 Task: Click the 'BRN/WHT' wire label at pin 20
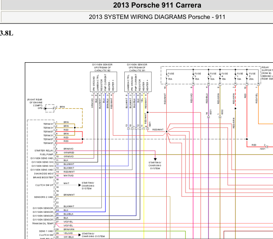tap(69, 195)
